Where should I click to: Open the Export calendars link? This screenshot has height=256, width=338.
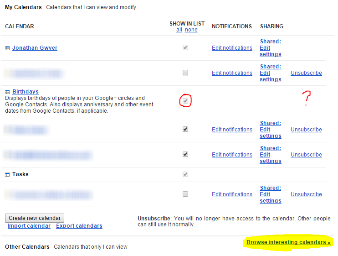79,226
